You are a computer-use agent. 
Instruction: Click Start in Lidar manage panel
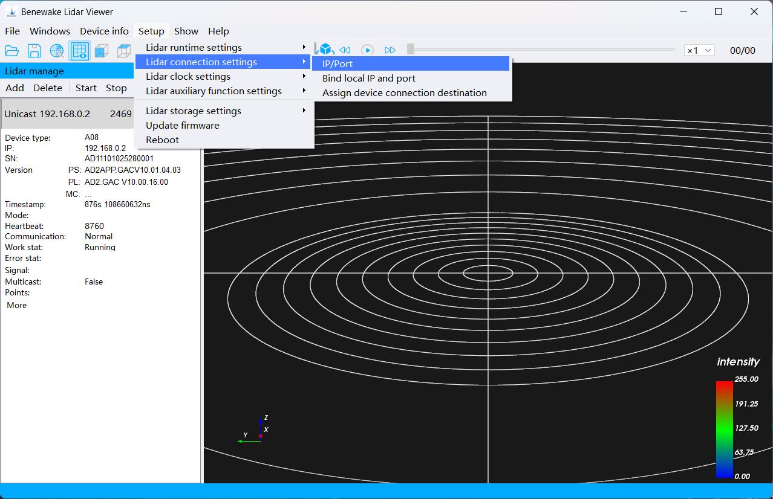[86, 88]
